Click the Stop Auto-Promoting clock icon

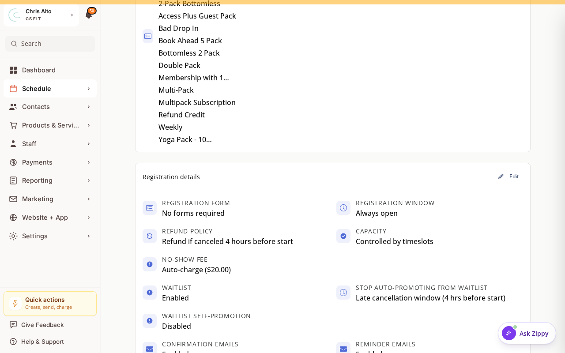pyautogui.click(x=343, y=293)
